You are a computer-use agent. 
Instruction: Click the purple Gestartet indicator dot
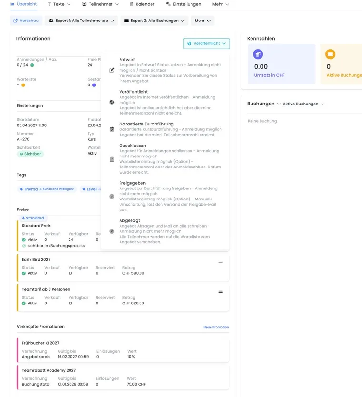pos(94,85)
